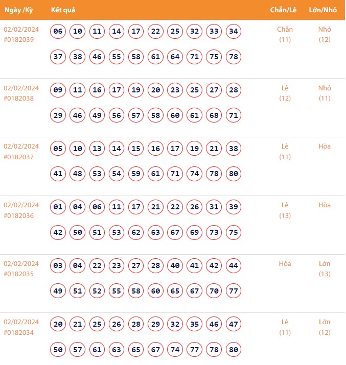Viewport: 346px width, 365px height.
Task: Click ball 05 in draw #0182037
Action: point(58,149)
